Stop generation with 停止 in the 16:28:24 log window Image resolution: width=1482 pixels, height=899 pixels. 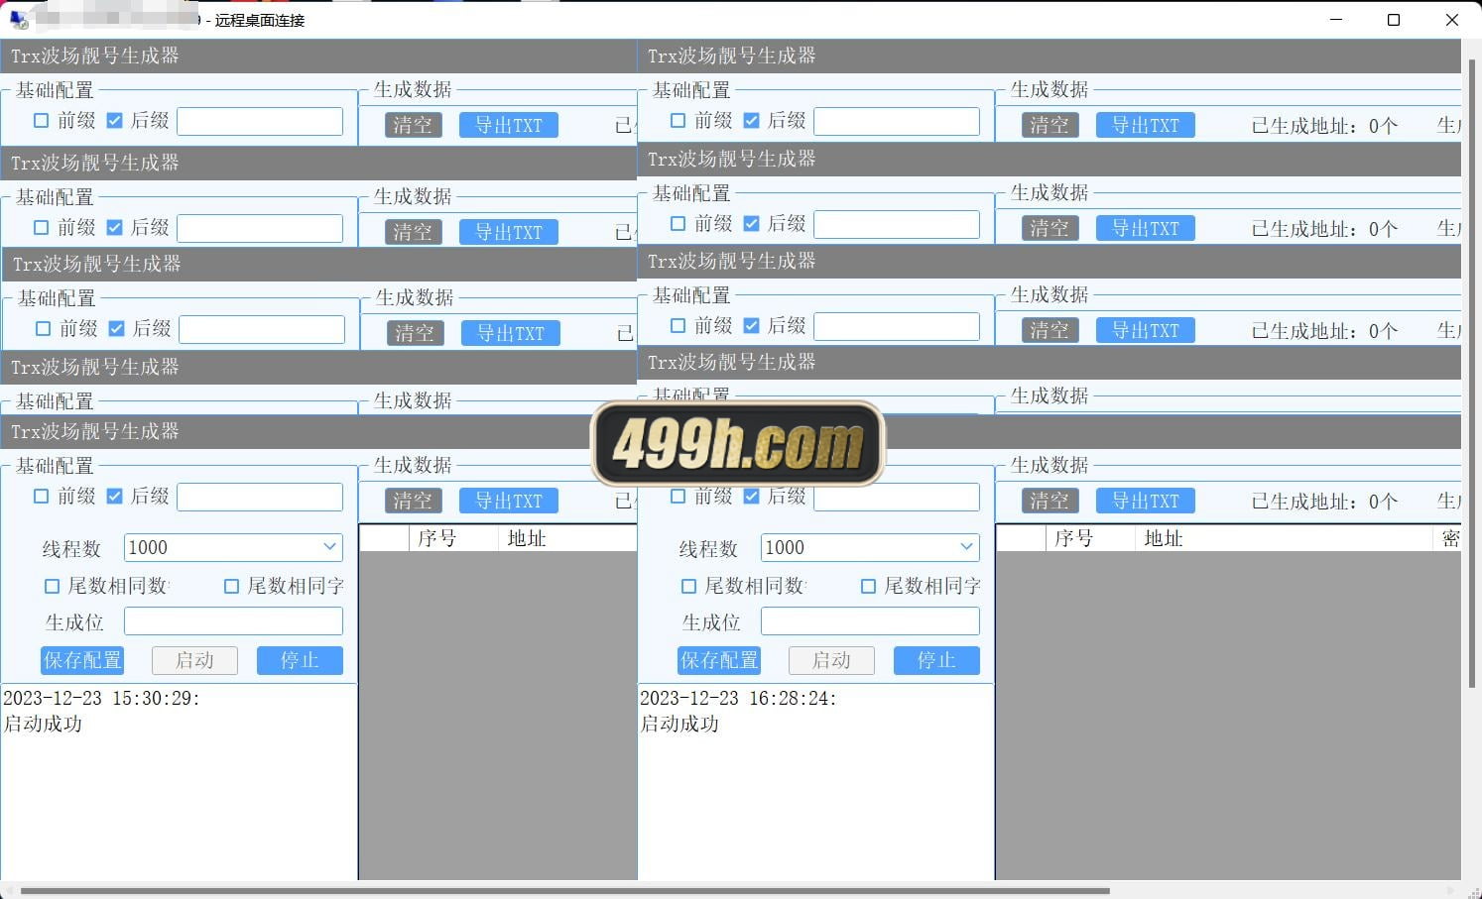(x=936, y=660)
